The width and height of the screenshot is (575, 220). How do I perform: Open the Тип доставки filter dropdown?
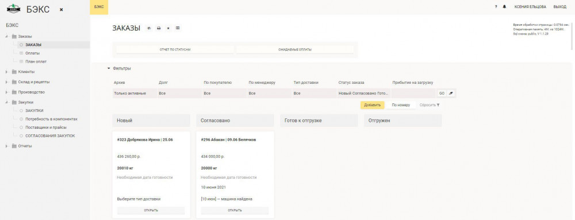pyautogui.click(x=314, y=94)
